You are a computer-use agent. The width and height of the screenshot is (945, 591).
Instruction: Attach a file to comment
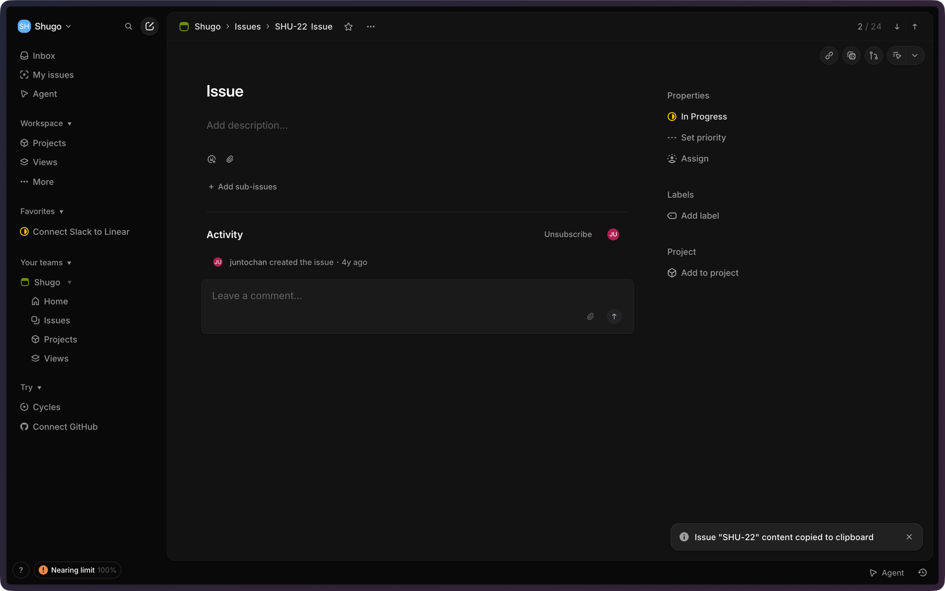590,317
